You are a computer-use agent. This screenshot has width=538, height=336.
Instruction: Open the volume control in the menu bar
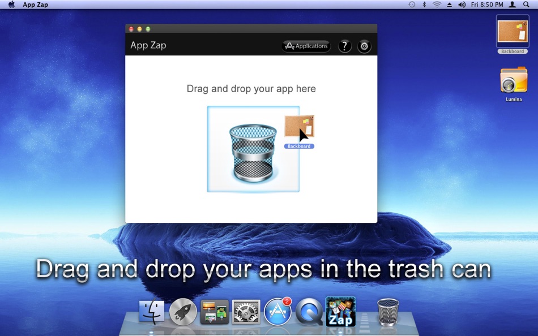point(462,5)
